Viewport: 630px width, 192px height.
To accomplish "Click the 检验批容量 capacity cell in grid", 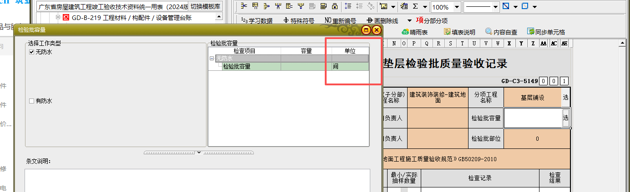I will 306,67.
